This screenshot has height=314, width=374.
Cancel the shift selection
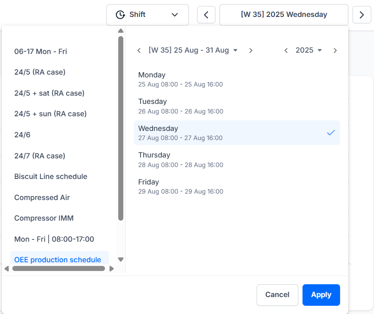277,295
